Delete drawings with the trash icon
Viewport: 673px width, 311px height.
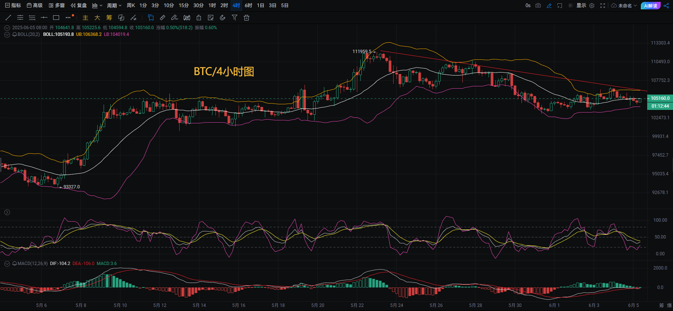(x=247, y=18)
